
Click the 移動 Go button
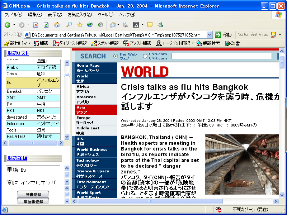[x=223, y=34]
